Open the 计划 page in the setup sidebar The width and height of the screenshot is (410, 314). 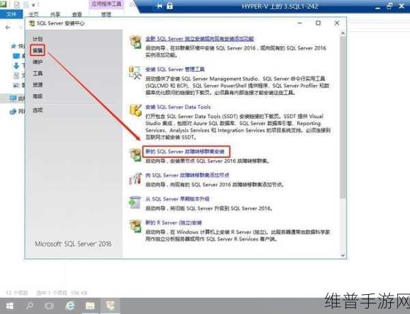(38, 39)
